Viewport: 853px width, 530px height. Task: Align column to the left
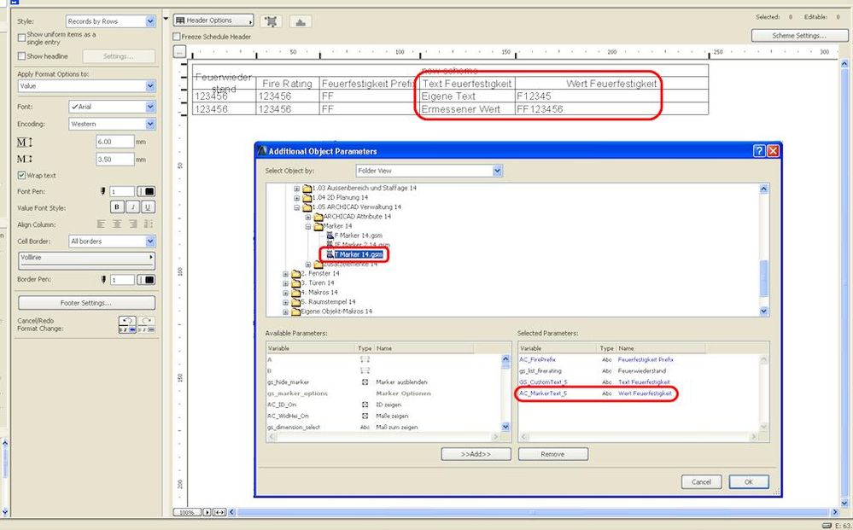point(102,224)
